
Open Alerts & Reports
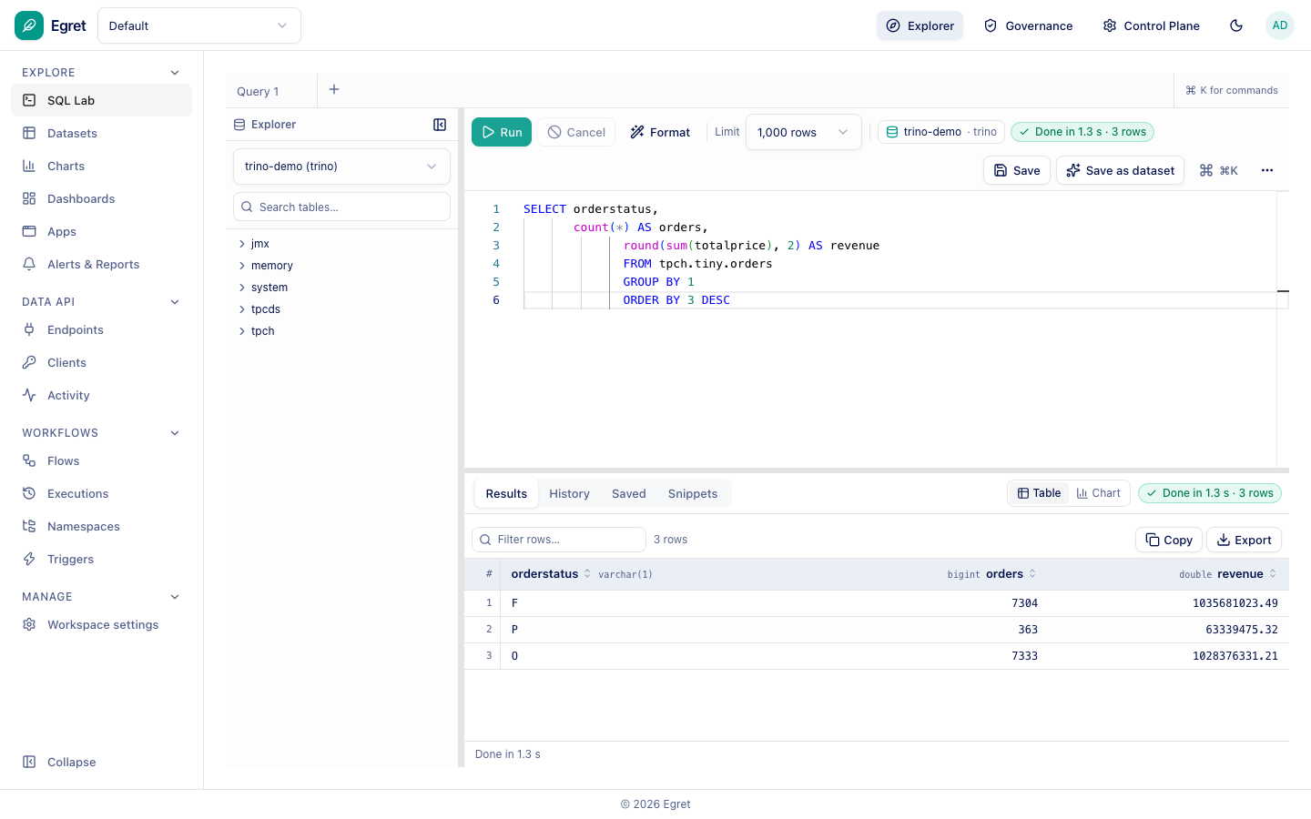[101, 264]
